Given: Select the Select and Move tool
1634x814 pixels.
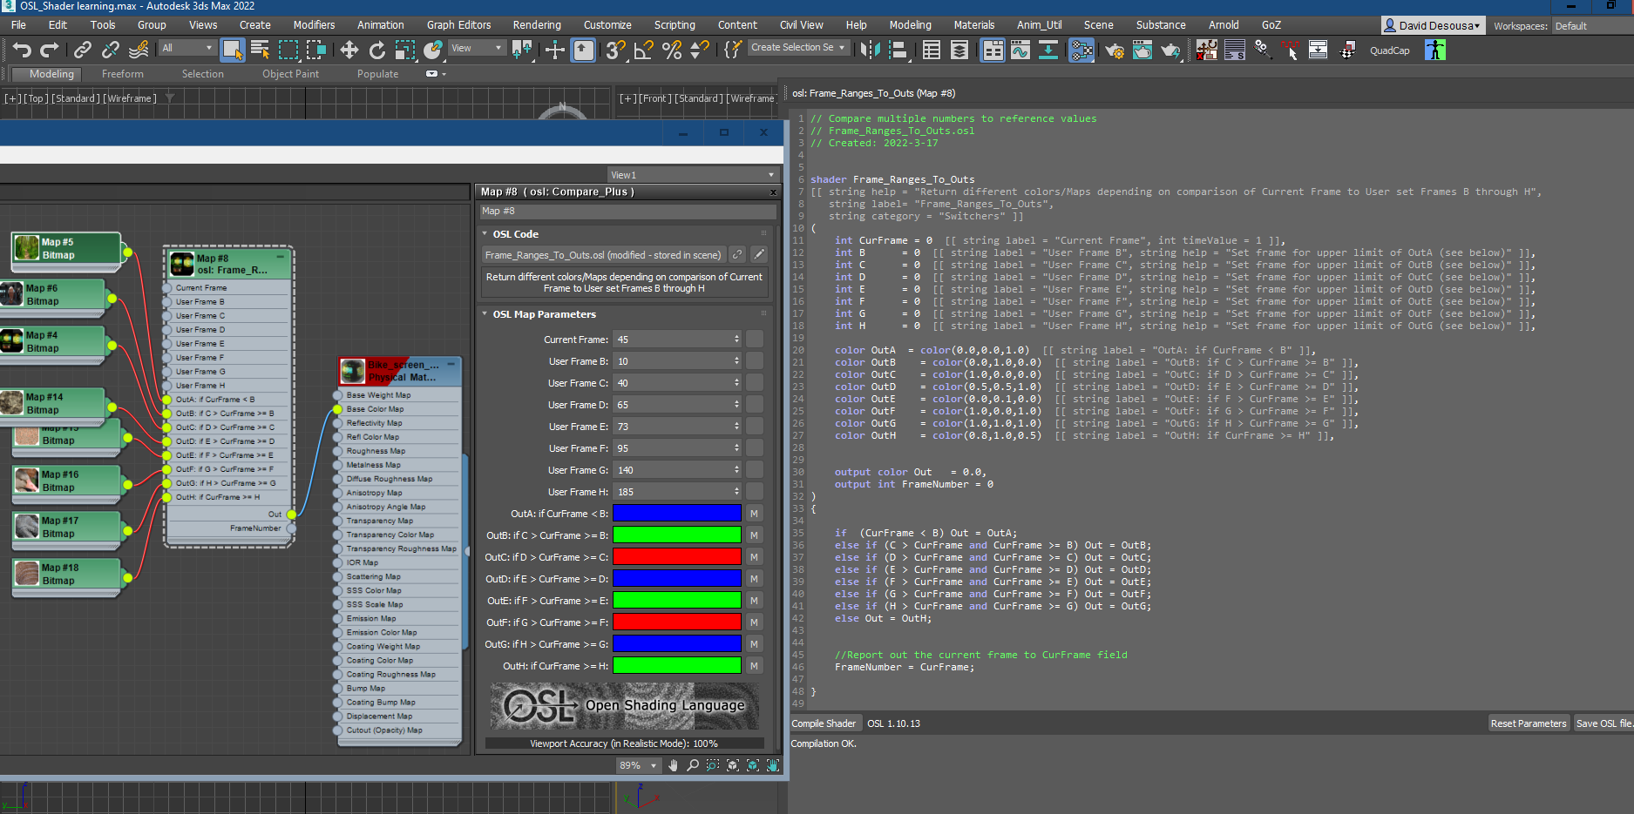Looking at the screenshot, I should pyautogui.click(x=349, y=50).
